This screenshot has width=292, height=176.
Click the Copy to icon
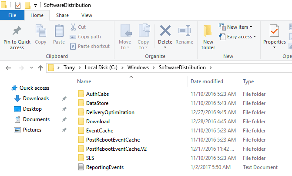point(144,30)
